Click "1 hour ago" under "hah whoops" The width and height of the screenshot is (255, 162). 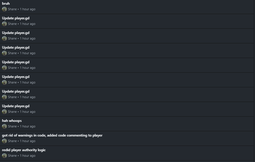click(x=28, y=126)
